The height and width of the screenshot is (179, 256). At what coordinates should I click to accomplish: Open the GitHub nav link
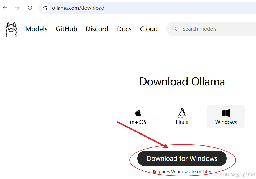pos(66,29)
